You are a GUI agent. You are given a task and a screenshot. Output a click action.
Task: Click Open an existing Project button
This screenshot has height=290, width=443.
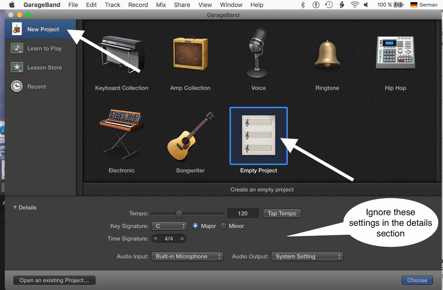pyautogui.click(x=54, y=280)
